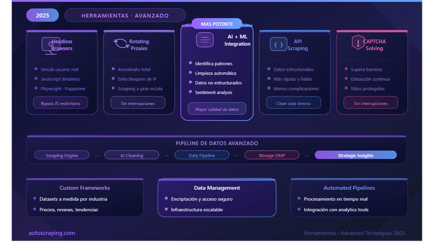Click Sin interrupciones under Rotating Proxies

coord(138,104)
